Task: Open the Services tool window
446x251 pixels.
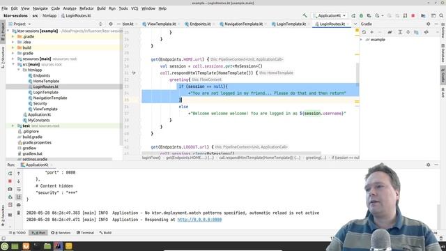Action: [x=61, y=233]
